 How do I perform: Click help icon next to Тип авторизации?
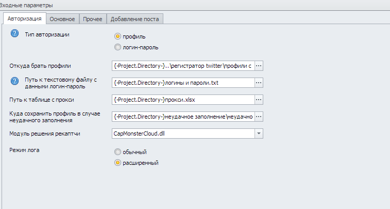(14, 34)
